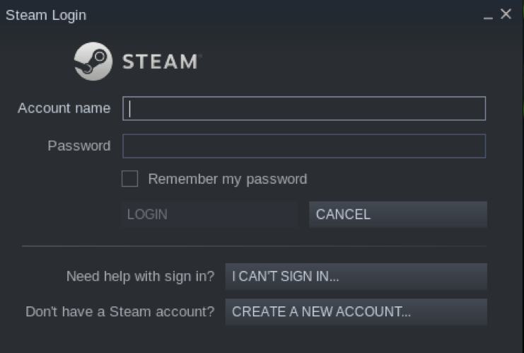
Task: Enable the Remember my password checkbox
Action: click(130, 179)
